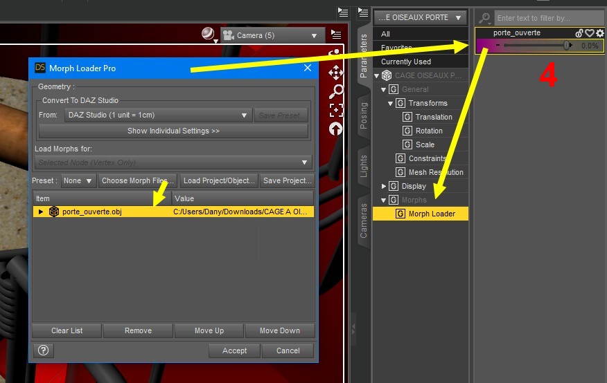Click the filter text search field
607x383 pixels.
(548, 18)
